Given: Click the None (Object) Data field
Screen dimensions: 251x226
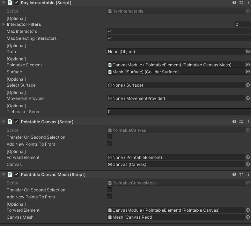Looking at the screenshot, I should (x=176, y=52).
